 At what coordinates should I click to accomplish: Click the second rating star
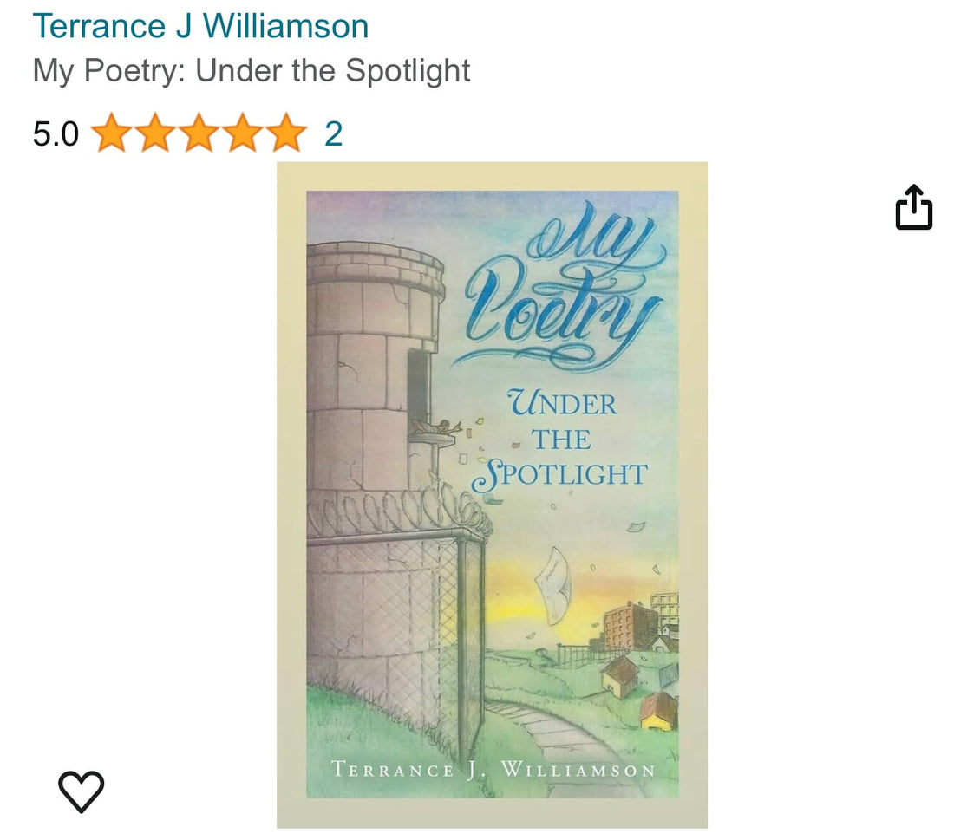155,134
